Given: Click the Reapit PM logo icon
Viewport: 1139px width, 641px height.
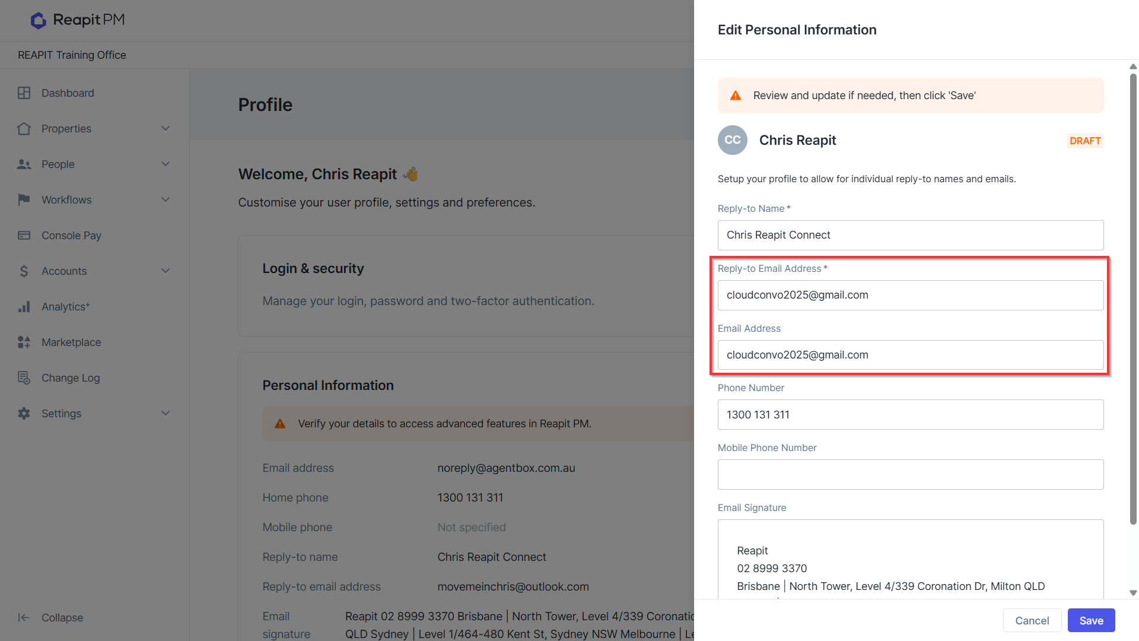Looking at the screenshot, I should point(39,20).
